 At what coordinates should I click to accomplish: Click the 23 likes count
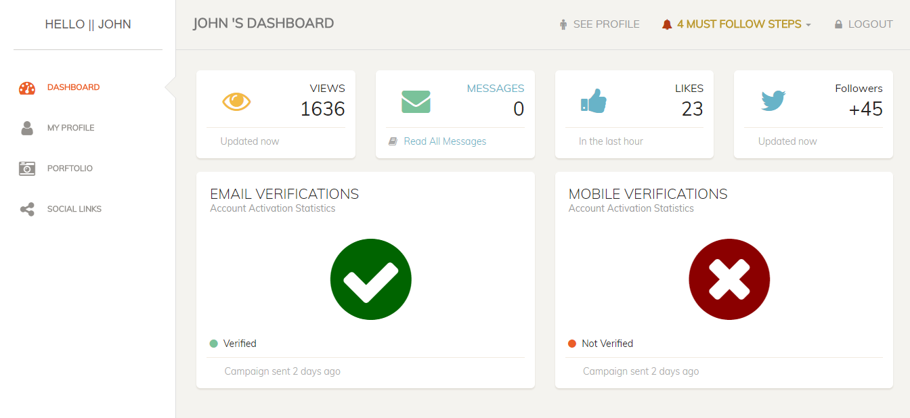tap(692, 109)
